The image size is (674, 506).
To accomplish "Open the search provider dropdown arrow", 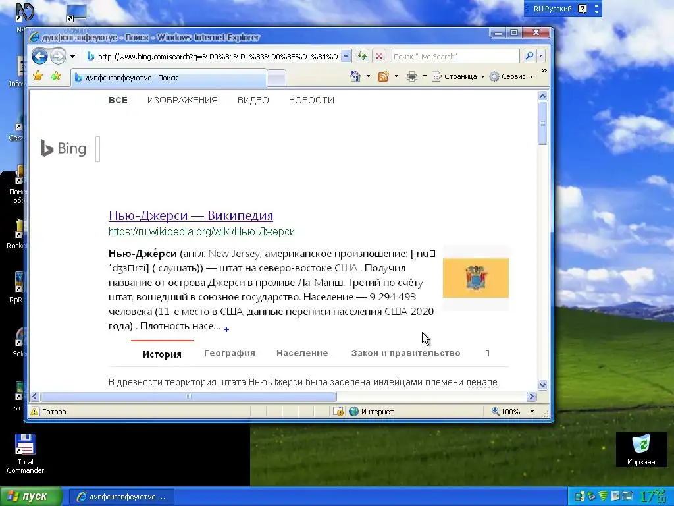I will coord(541,56).
